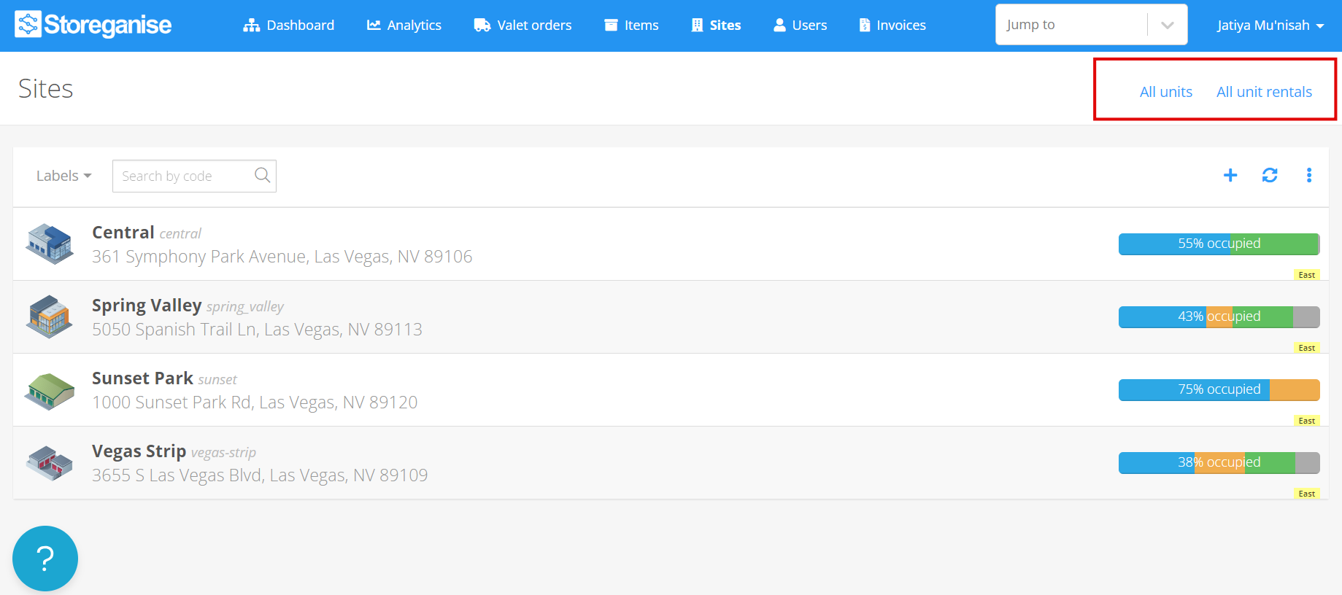The height and width of the screenshot is (595, 1342).
Task: Click the Central site building icon
Action: click(x=50, y=244)
